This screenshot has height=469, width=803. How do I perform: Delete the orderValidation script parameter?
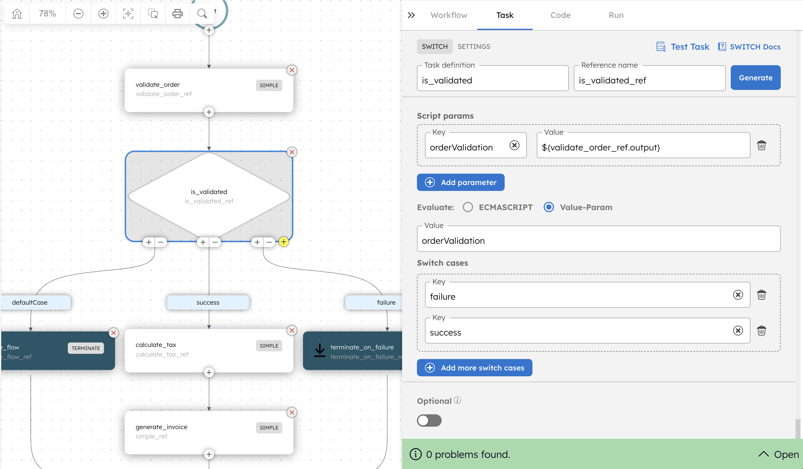click(761, 146)
